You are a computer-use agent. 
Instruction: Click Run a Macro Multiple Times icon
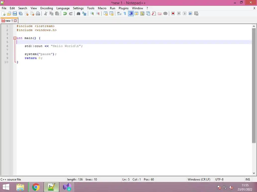[190, 13]
